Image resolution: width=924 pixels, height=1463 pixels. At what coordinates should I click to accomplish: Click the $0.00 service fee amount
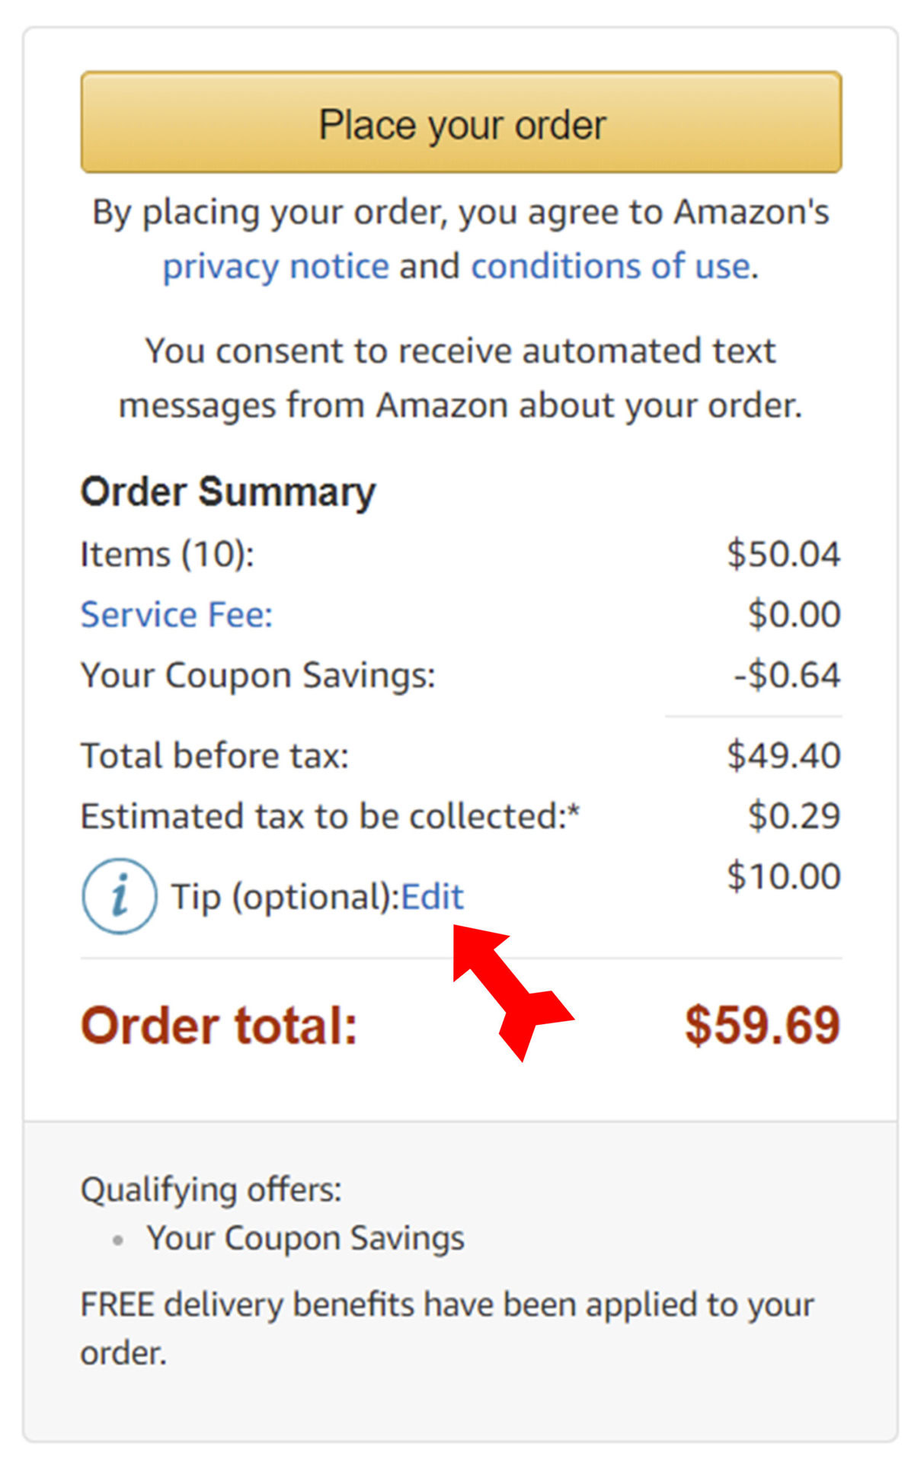point(794,615)
